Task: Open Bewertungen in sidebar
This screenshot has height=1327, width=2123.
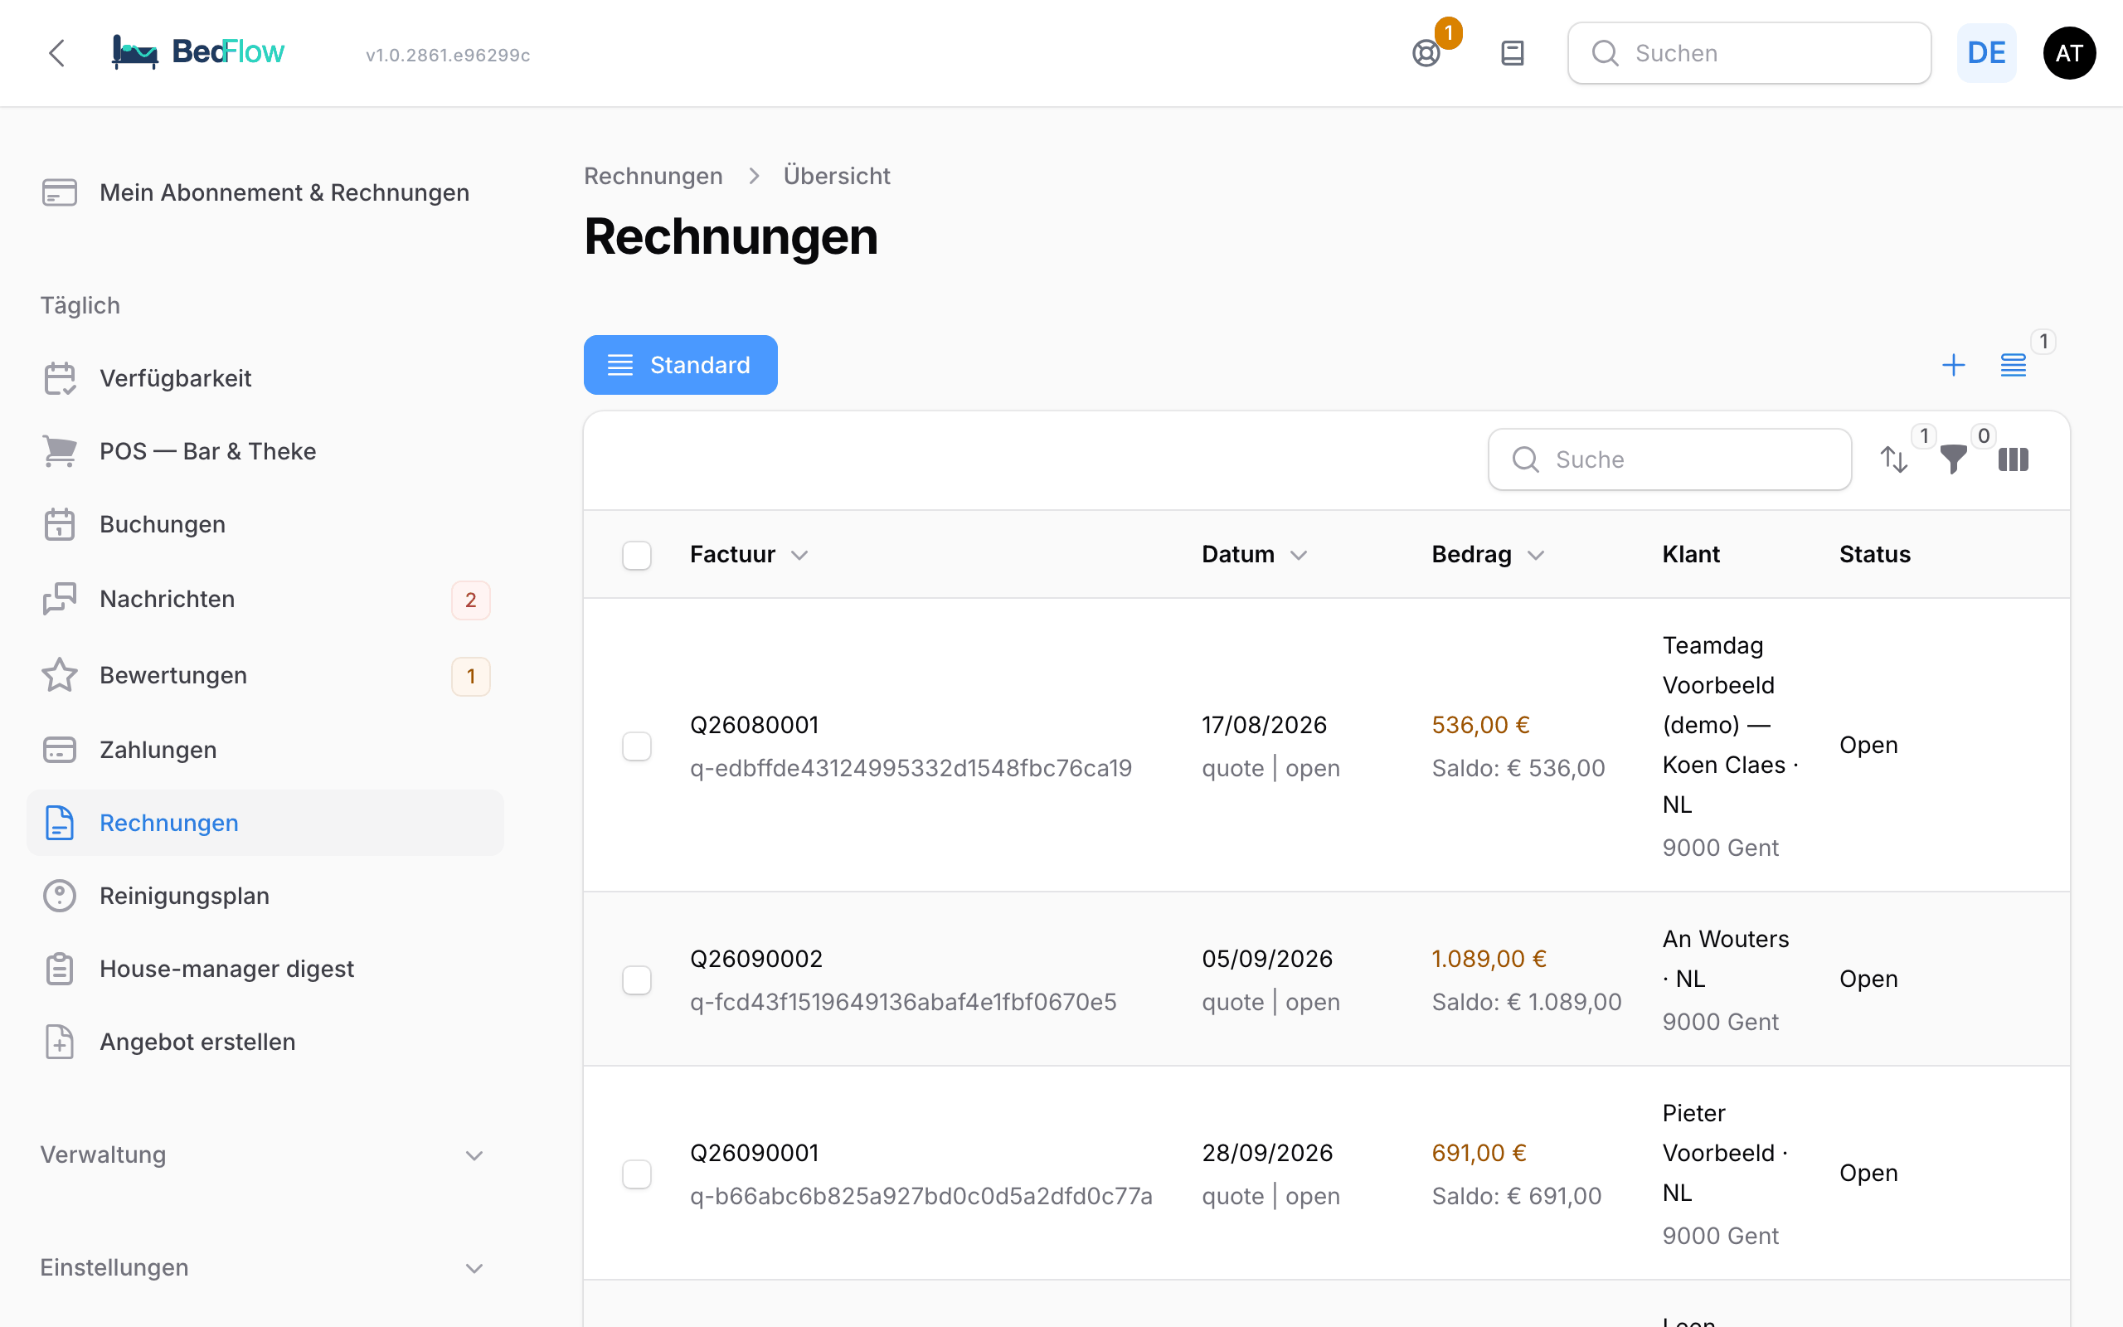Action: 265,675
